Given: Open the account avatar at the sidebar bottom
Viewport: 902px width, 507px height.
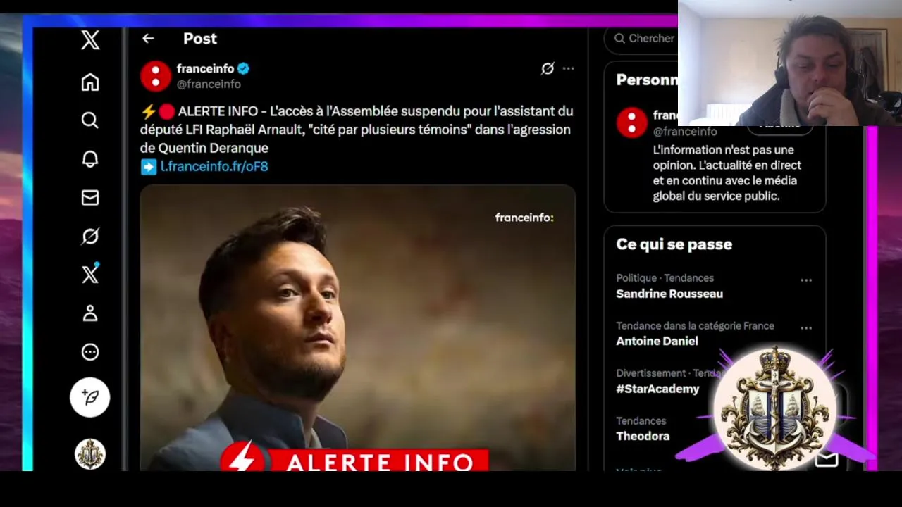Looking at the screenshot, I should click(90, 454).
